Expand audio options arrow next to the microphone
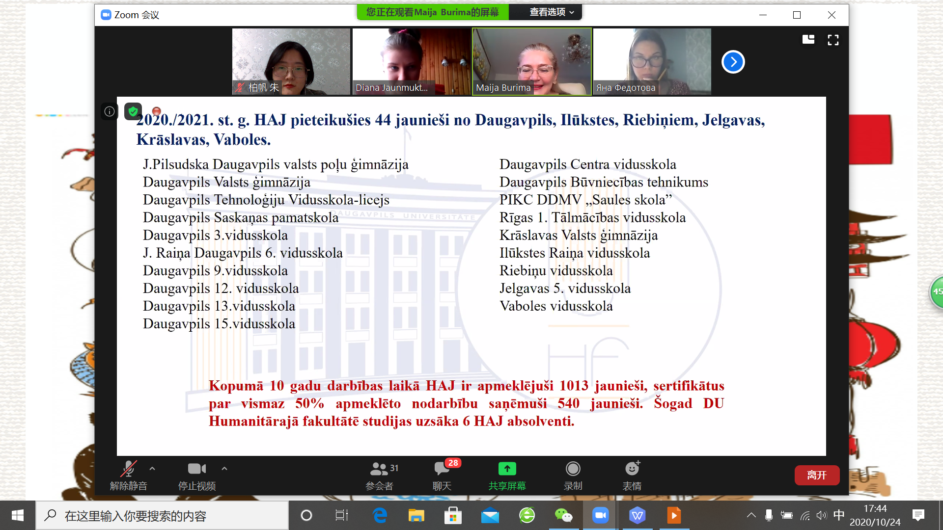Screen dimensions: 943x530 pos(152,469)
